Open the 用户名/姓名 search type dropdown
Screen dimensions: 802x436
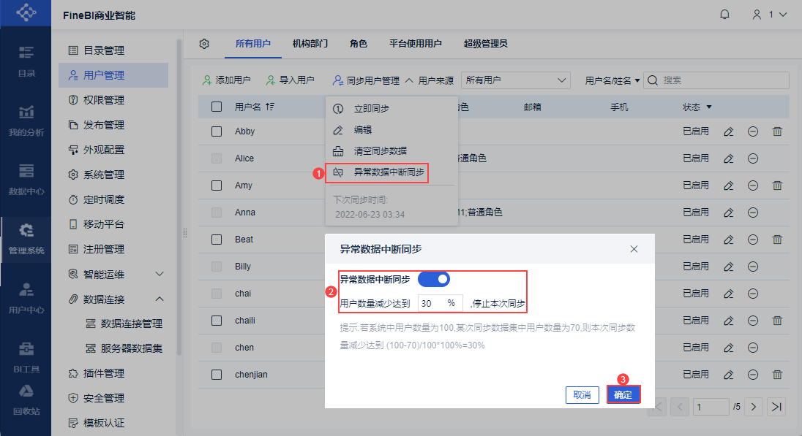(x=612, y=80)
